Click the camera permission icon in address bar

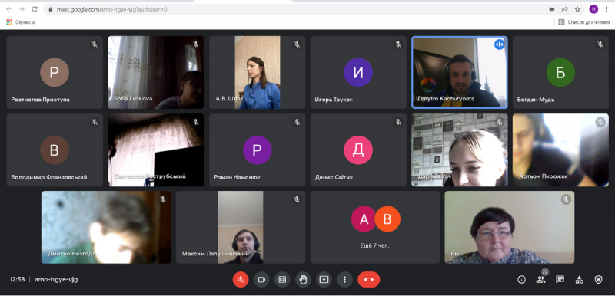pos(552,9)
